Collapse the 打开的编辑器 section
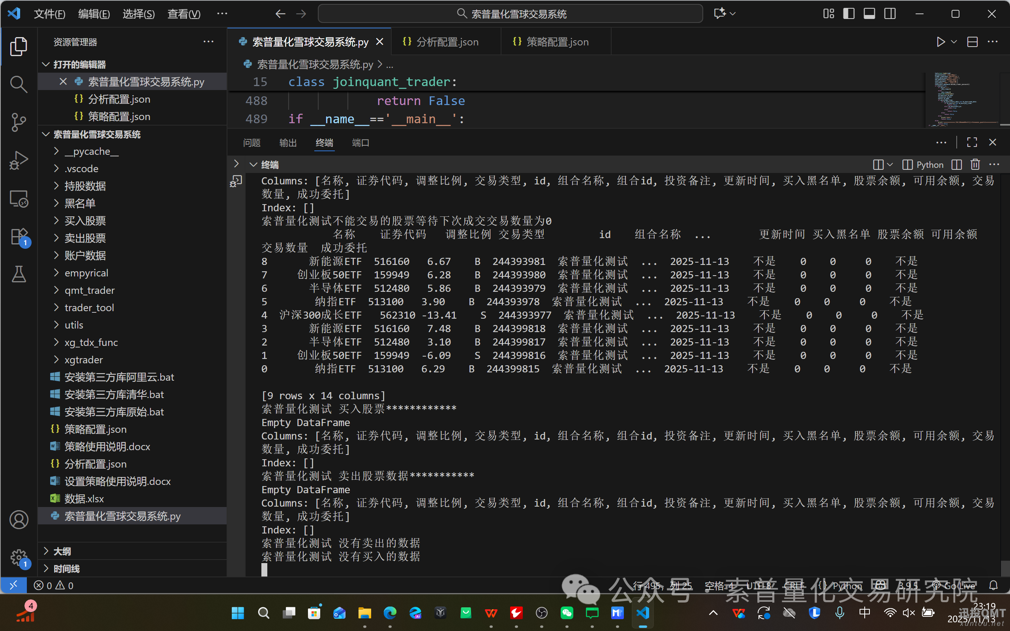This screenshot has width=1010, height=631. [79, 64]
